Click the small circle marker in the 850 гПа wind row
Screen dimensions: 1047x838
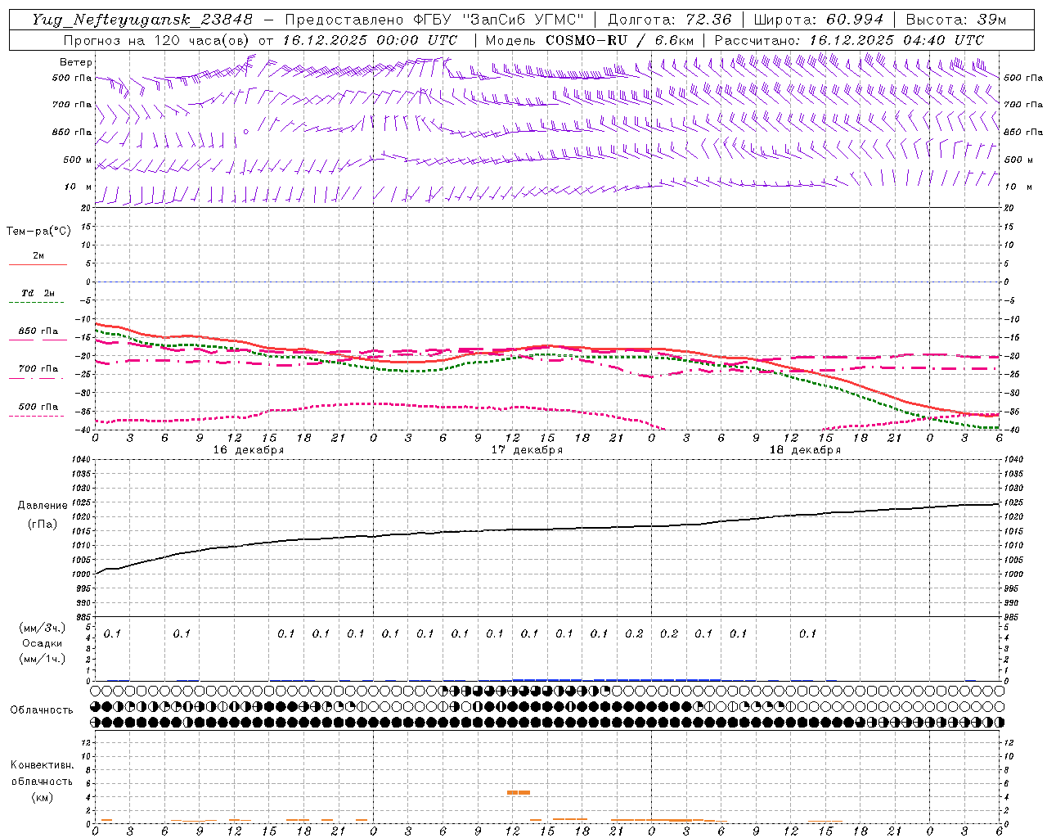(x=245, y=131)
